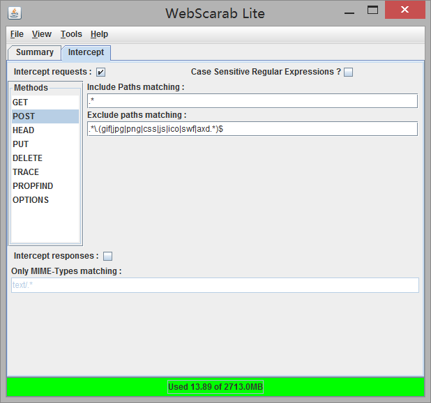
Task: Select POST in the Methods list
Action: (45, 116)
